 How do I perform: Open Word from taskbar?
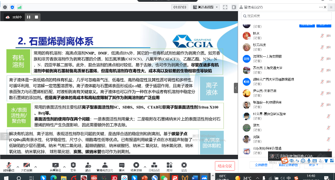point(195,178)
